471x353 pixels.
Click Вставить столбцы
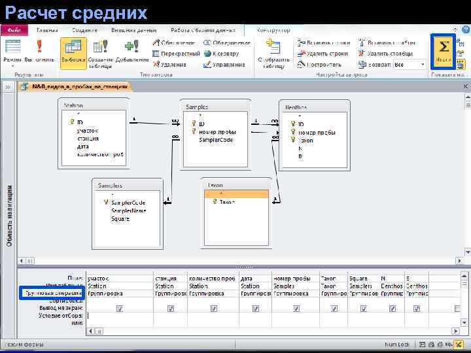click(387, 43)
